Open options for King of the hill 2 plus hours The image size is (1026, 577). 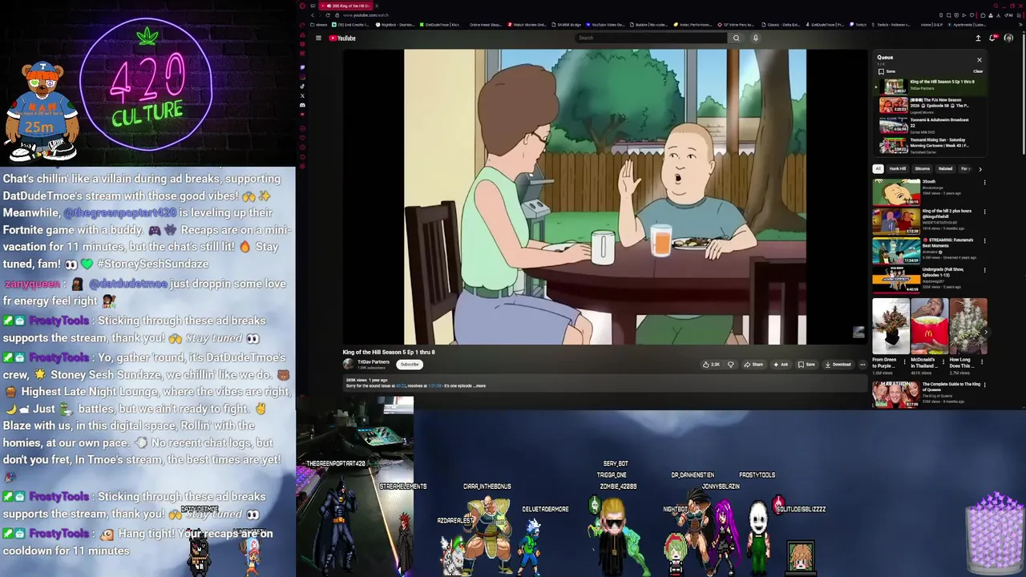coord(984,212)
